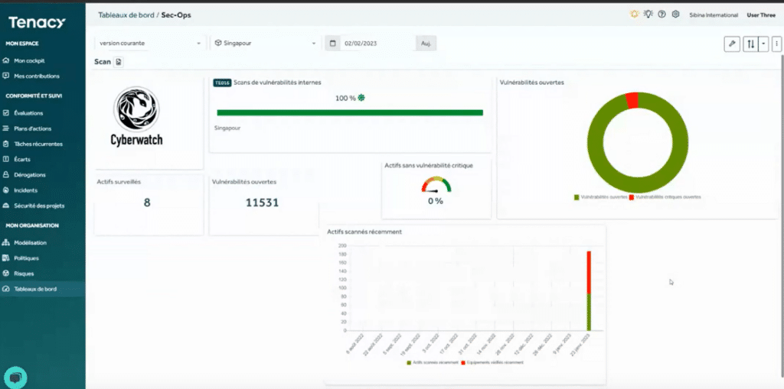This screenshot has width=784, height=389.
Task: Click the orange notification badge icon
Action: click(635, 15)
